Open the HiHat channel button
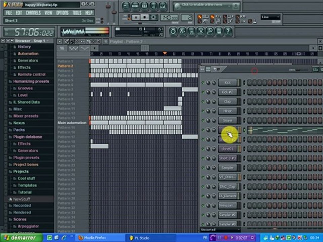 point(228,111)
